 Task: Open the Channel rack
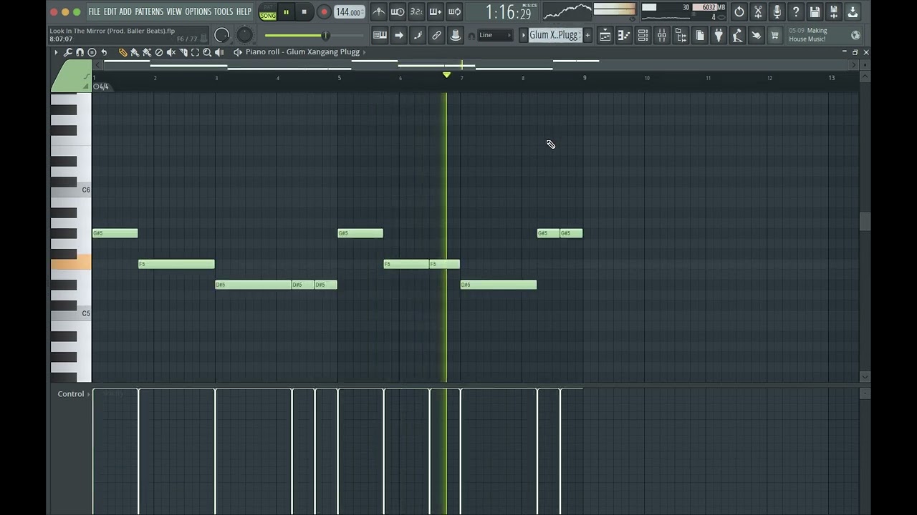643,35
